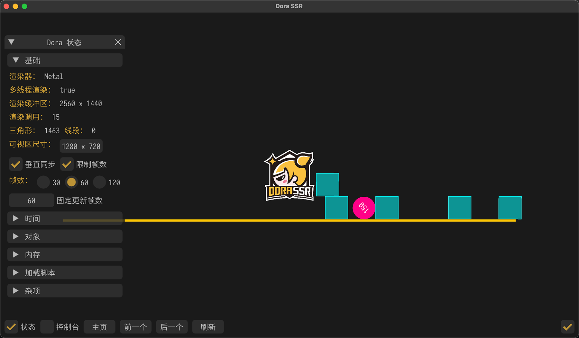579x338 pixels.
Task: Click the rightmost teal square block
Action: coord(510,208)
